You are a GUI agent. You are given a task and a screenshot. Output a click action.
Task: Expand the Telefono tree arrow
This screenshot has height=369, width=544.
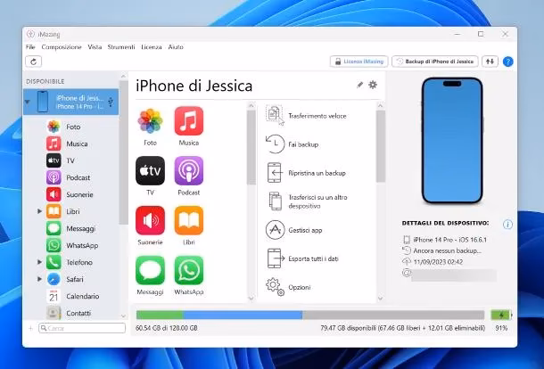(x=39, y=262)
